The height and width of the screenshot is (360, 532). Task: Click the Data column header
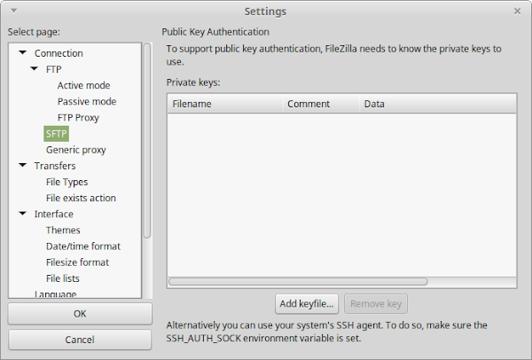click(438, 104)
